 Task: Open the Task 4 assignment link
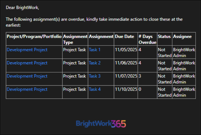click(x=95, y=89)
